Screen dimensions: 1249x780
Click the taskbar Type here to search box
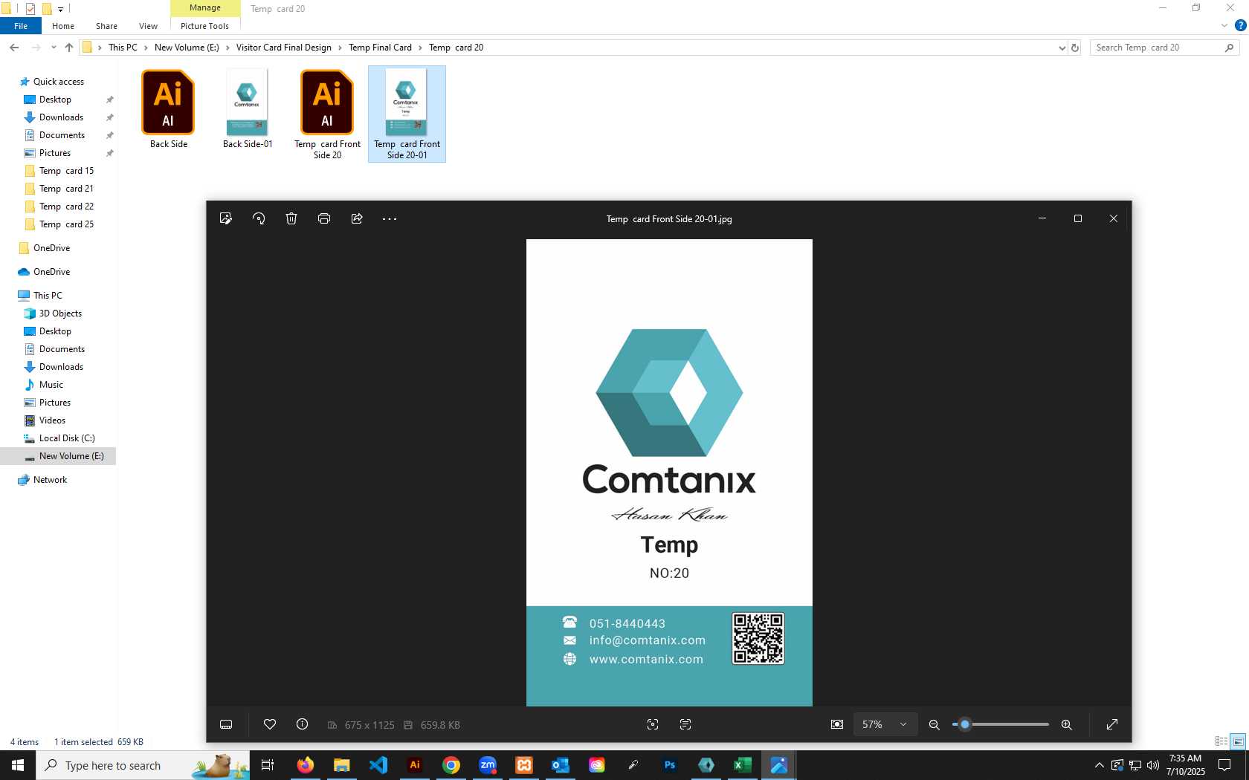tap(143, 765)
